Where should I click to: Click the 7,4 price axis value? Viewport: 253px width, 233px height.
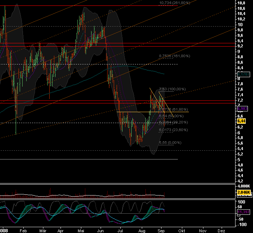pyautogui.click(x=240, y=95)
